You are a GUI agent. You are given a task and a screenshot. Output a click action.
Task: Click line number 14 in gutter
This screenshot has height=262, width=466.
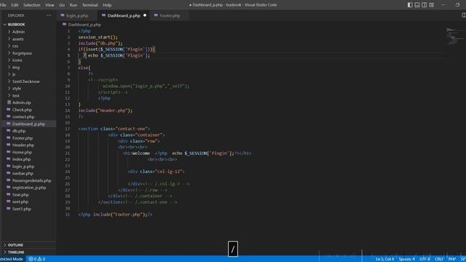[68, 111]
